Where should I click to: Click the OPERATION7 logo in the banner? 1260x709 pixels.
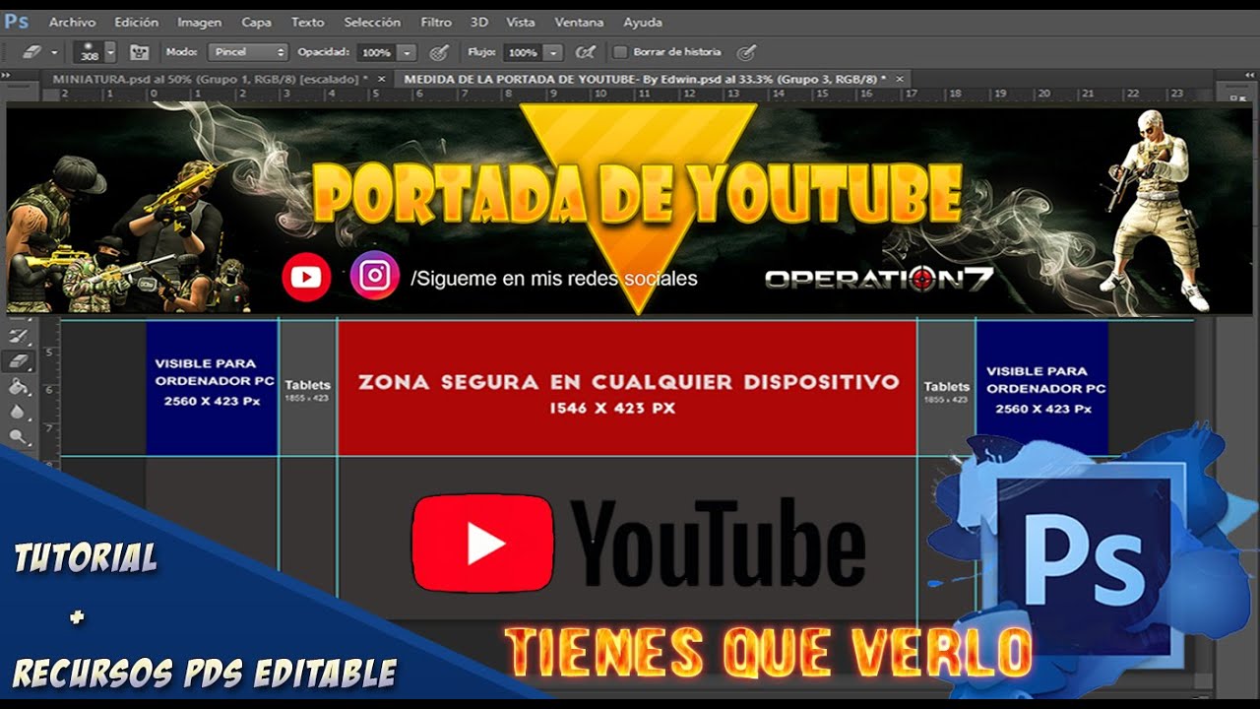click(878, 279)
